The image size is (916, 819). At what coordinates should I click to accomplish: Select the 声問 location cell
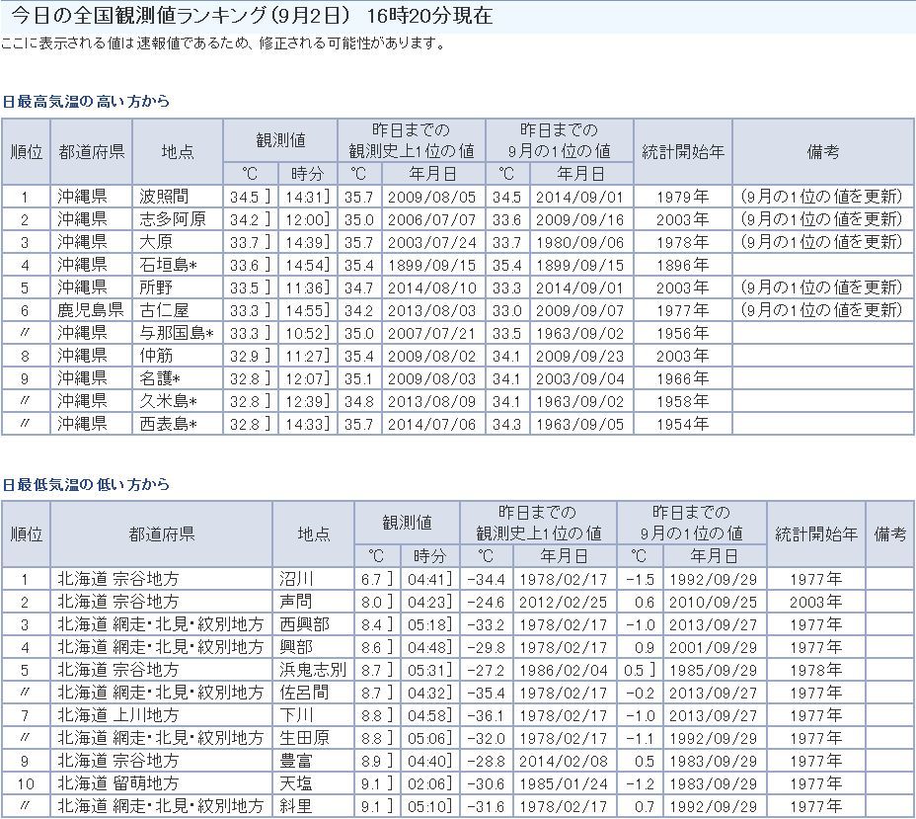pyautogui.click(x=296, y=602)
